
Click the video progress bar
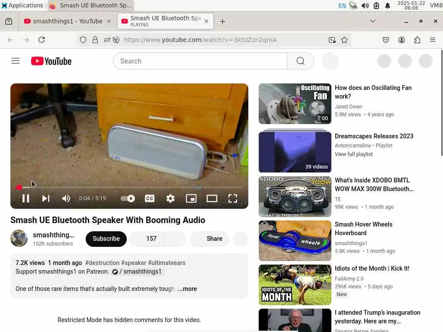(129, 187)
